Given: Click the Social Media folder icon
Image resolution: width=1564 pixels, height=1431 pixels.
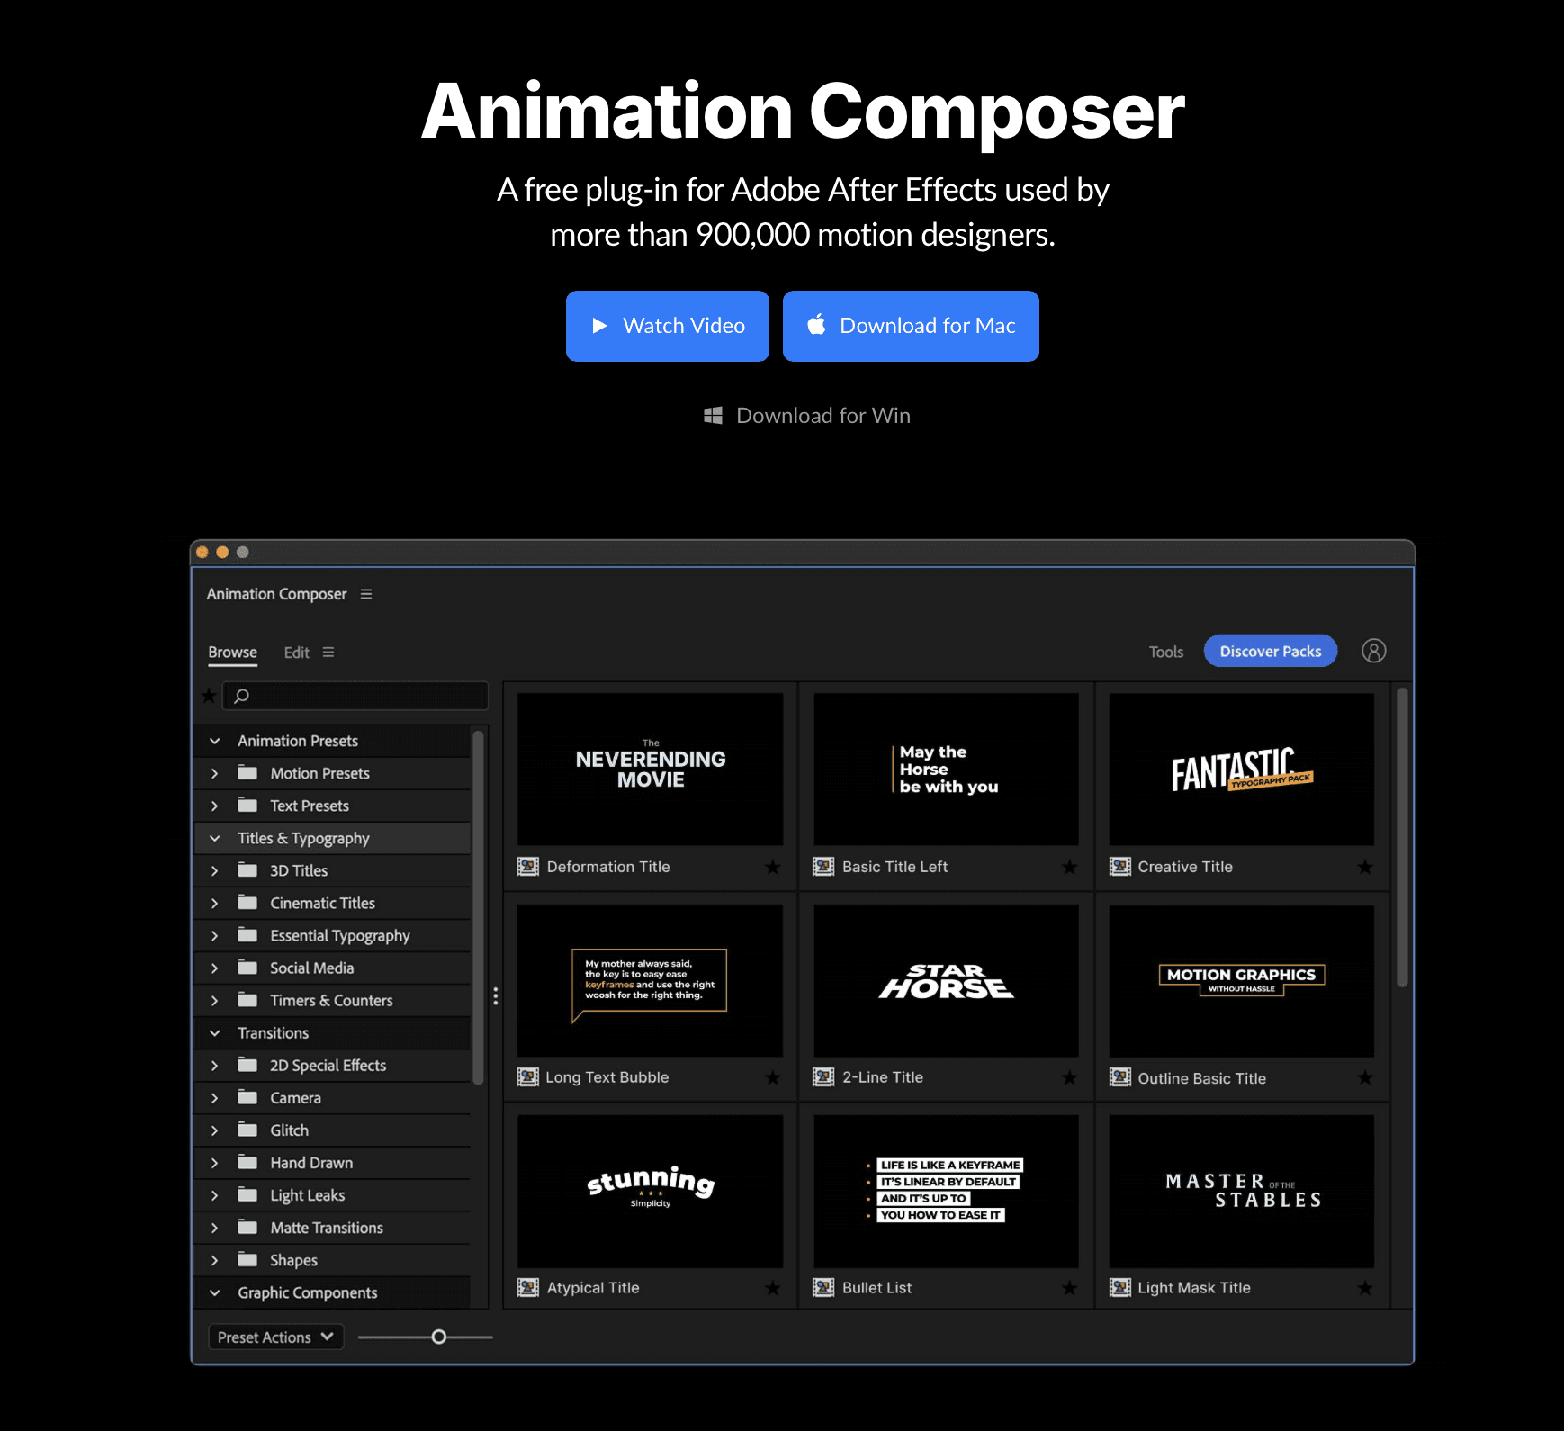Looking at the screenshot, I should [247, 967].
